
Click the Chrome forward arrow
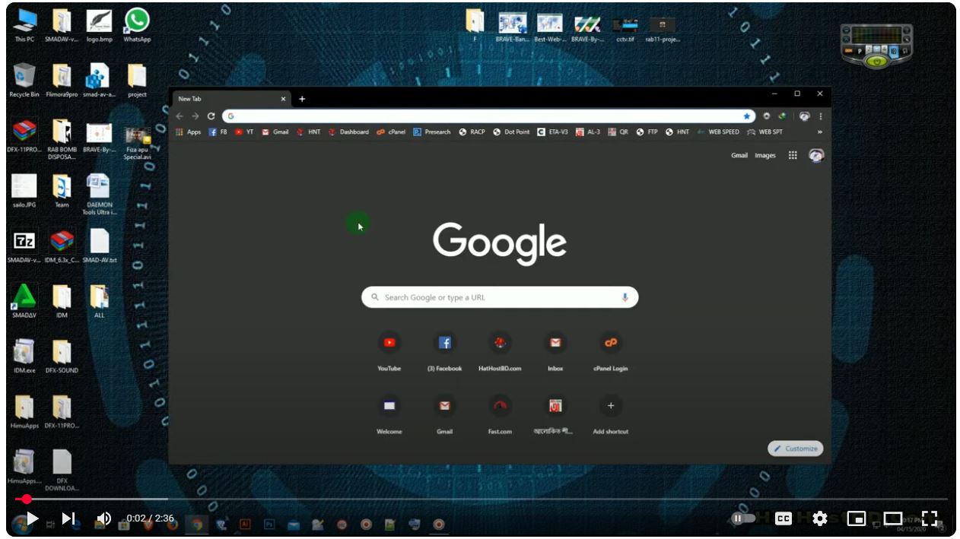[x=195, y=116]
